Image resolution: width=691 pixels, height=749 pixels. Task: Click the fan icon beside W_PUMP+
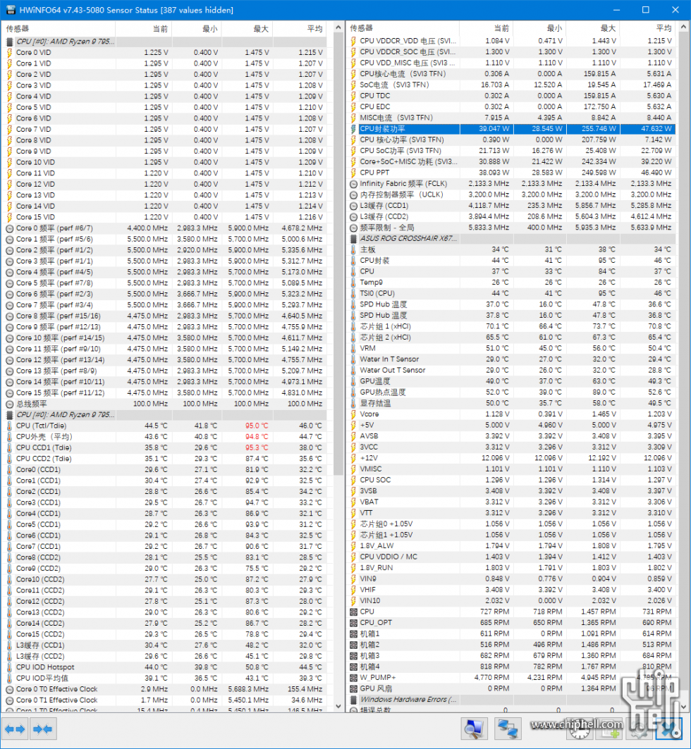353,678
